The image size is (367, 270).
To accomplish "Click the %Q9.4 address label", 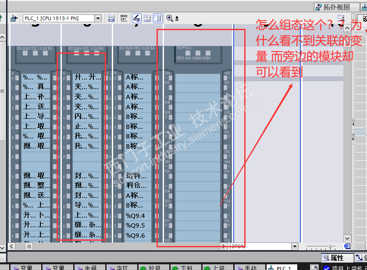I will (135, 216).
